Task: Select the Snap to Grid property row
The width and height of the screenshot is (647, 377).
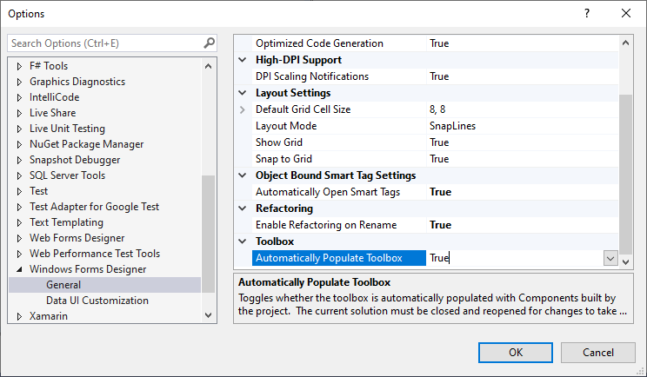Action: [x=436, y=159]
